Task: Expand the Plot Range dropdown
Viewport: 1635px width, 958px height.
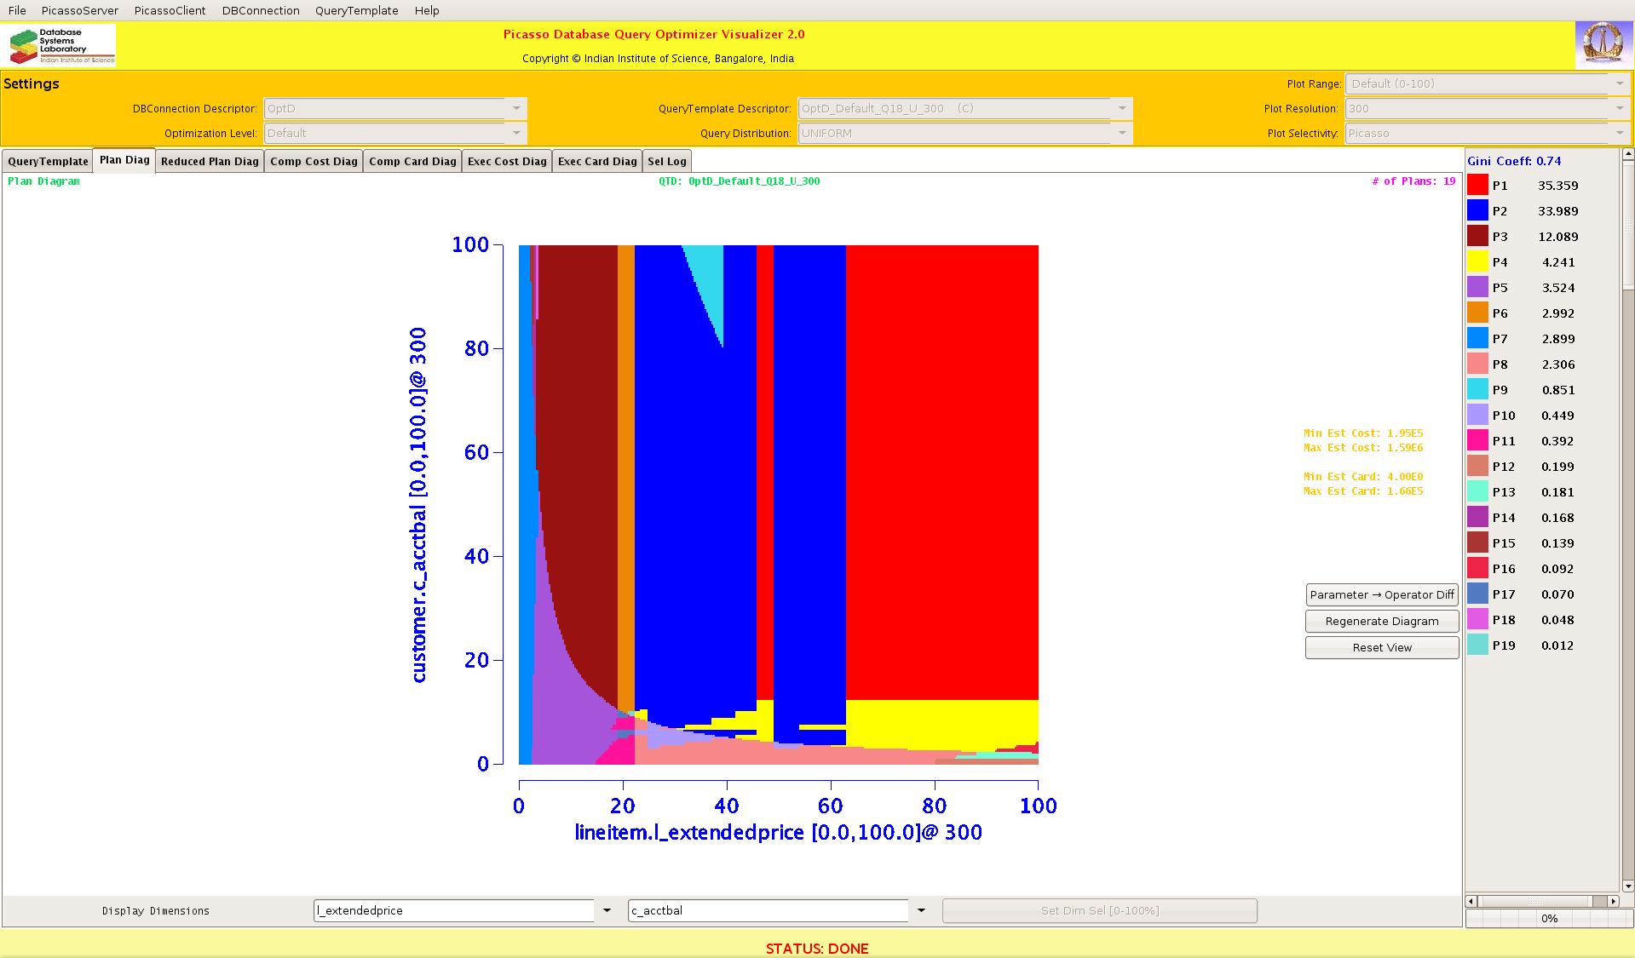Action: [1620, 83]
